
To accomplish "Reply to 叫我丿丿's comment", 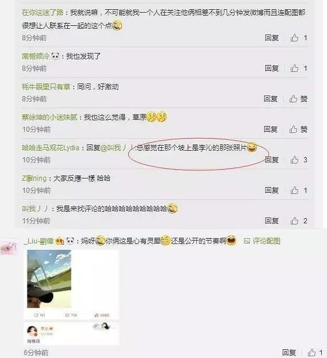I will click(272, 221).
